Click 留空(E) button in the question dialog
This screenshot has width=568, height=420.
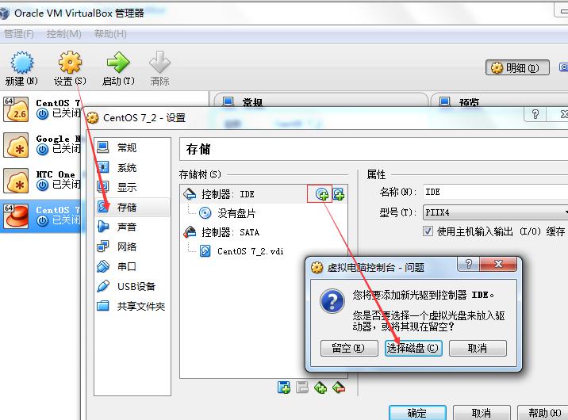click(x=349, y=349)
